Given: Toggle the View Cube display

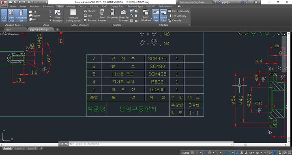Looking at the screenshot, I should (11, 15).
